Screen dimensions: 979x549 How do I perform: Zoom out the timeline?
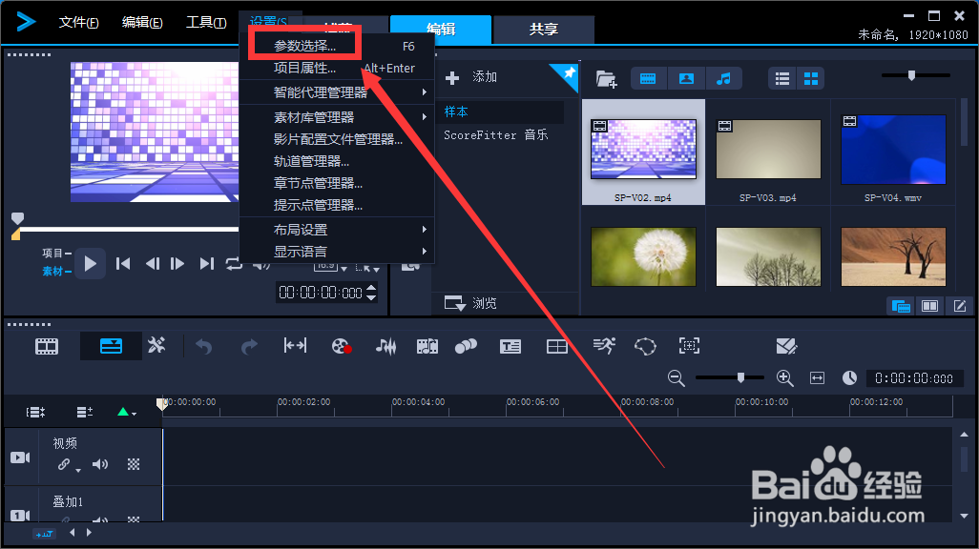pos(677,378)
